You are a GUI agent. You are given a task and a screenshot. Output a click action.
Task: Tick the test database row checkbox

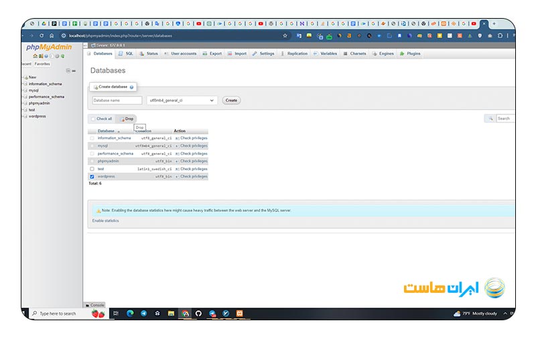(92, 169)
